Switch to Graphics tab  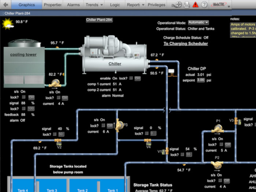(x=27, y=5)
